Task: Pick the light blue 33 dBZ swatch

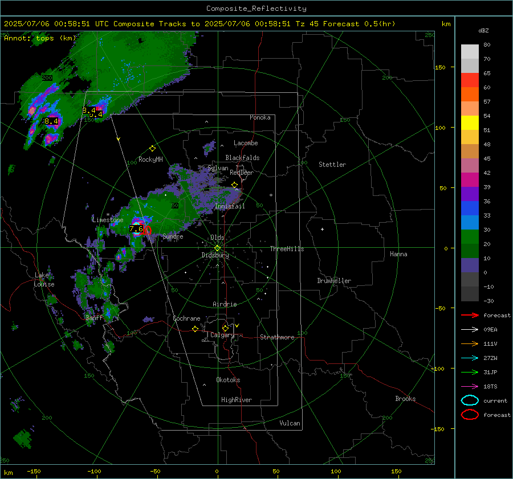Action: pyautogui.click(x=470, y=222)
